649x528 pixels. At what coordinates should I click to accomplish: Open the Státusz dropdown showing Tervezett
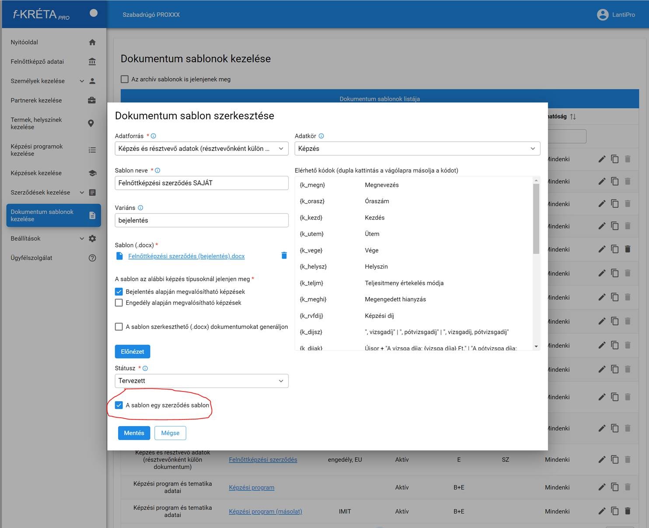(202, 381)
